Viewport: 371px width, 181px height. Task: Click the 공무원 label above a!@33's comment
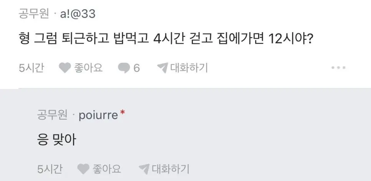(34, 14)
